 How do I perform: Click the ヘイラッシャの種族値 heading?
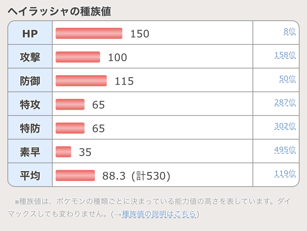pyautogui.click(x=59, y=11)
